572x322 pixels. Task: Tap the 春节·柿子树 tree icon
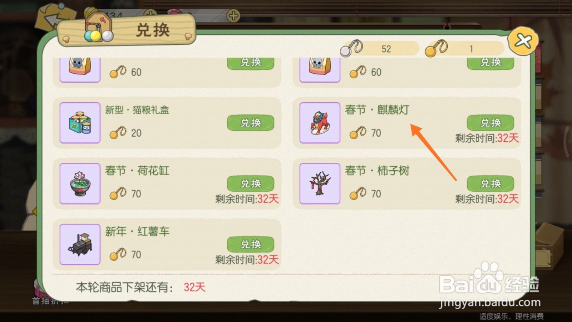pos(320,184)
